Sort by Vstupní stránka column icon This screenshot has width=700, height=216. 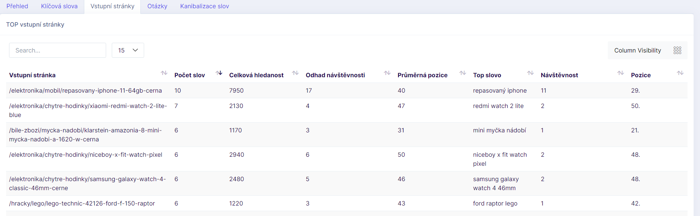[164, 73]
